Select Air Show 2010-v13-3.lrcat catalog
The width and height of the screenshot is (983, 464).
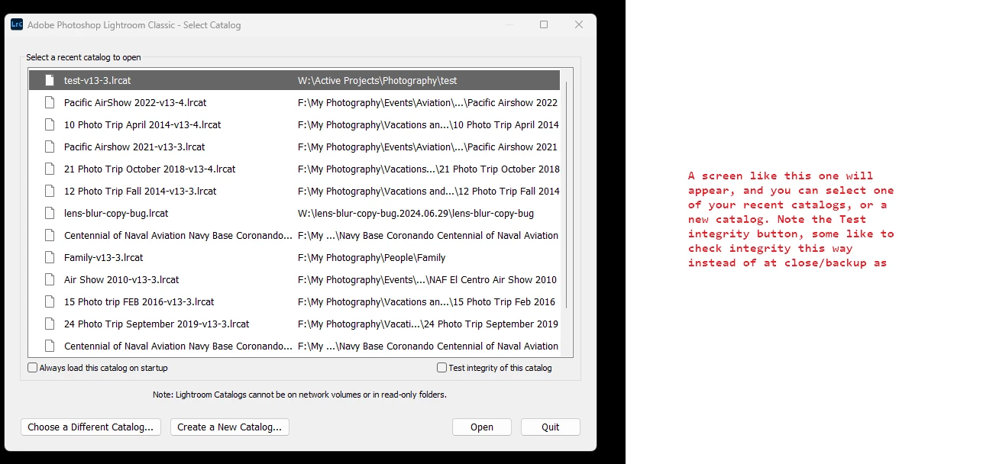coord(294,279)
